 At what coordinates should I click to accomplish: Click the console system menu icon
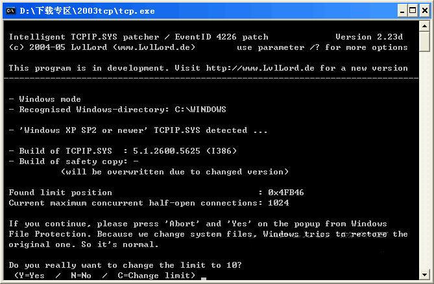pos(9,10)
